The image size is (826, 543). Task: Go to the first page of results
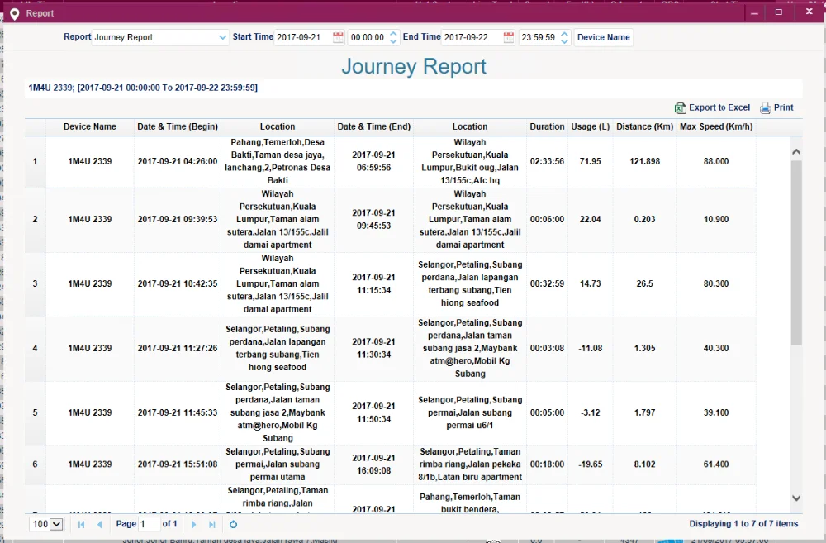click(x=81, y=524)
